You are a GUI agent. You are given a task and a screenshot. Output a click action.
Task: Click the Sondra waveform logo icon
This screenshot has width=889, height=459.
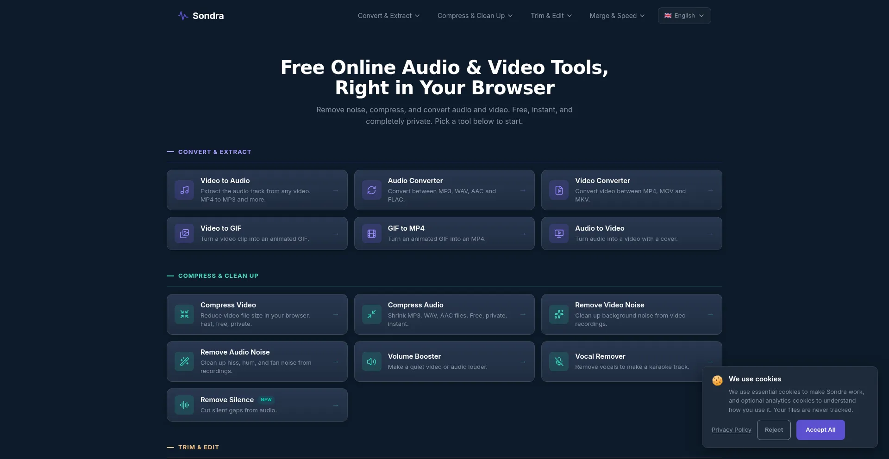tap(183, 16)
